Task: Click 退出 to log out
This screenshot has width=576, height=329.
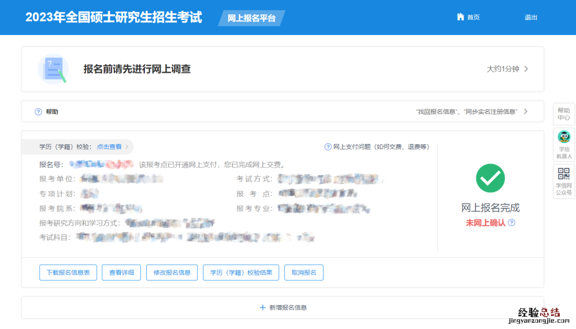Action: point(531,18)
